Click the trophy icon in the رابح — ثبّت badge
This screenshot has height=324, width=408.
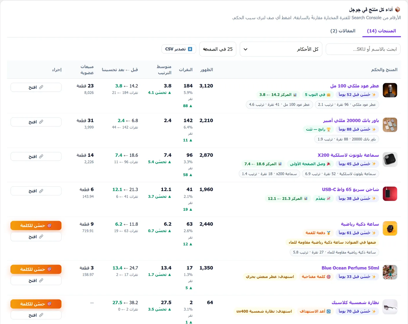pos(328,129)
